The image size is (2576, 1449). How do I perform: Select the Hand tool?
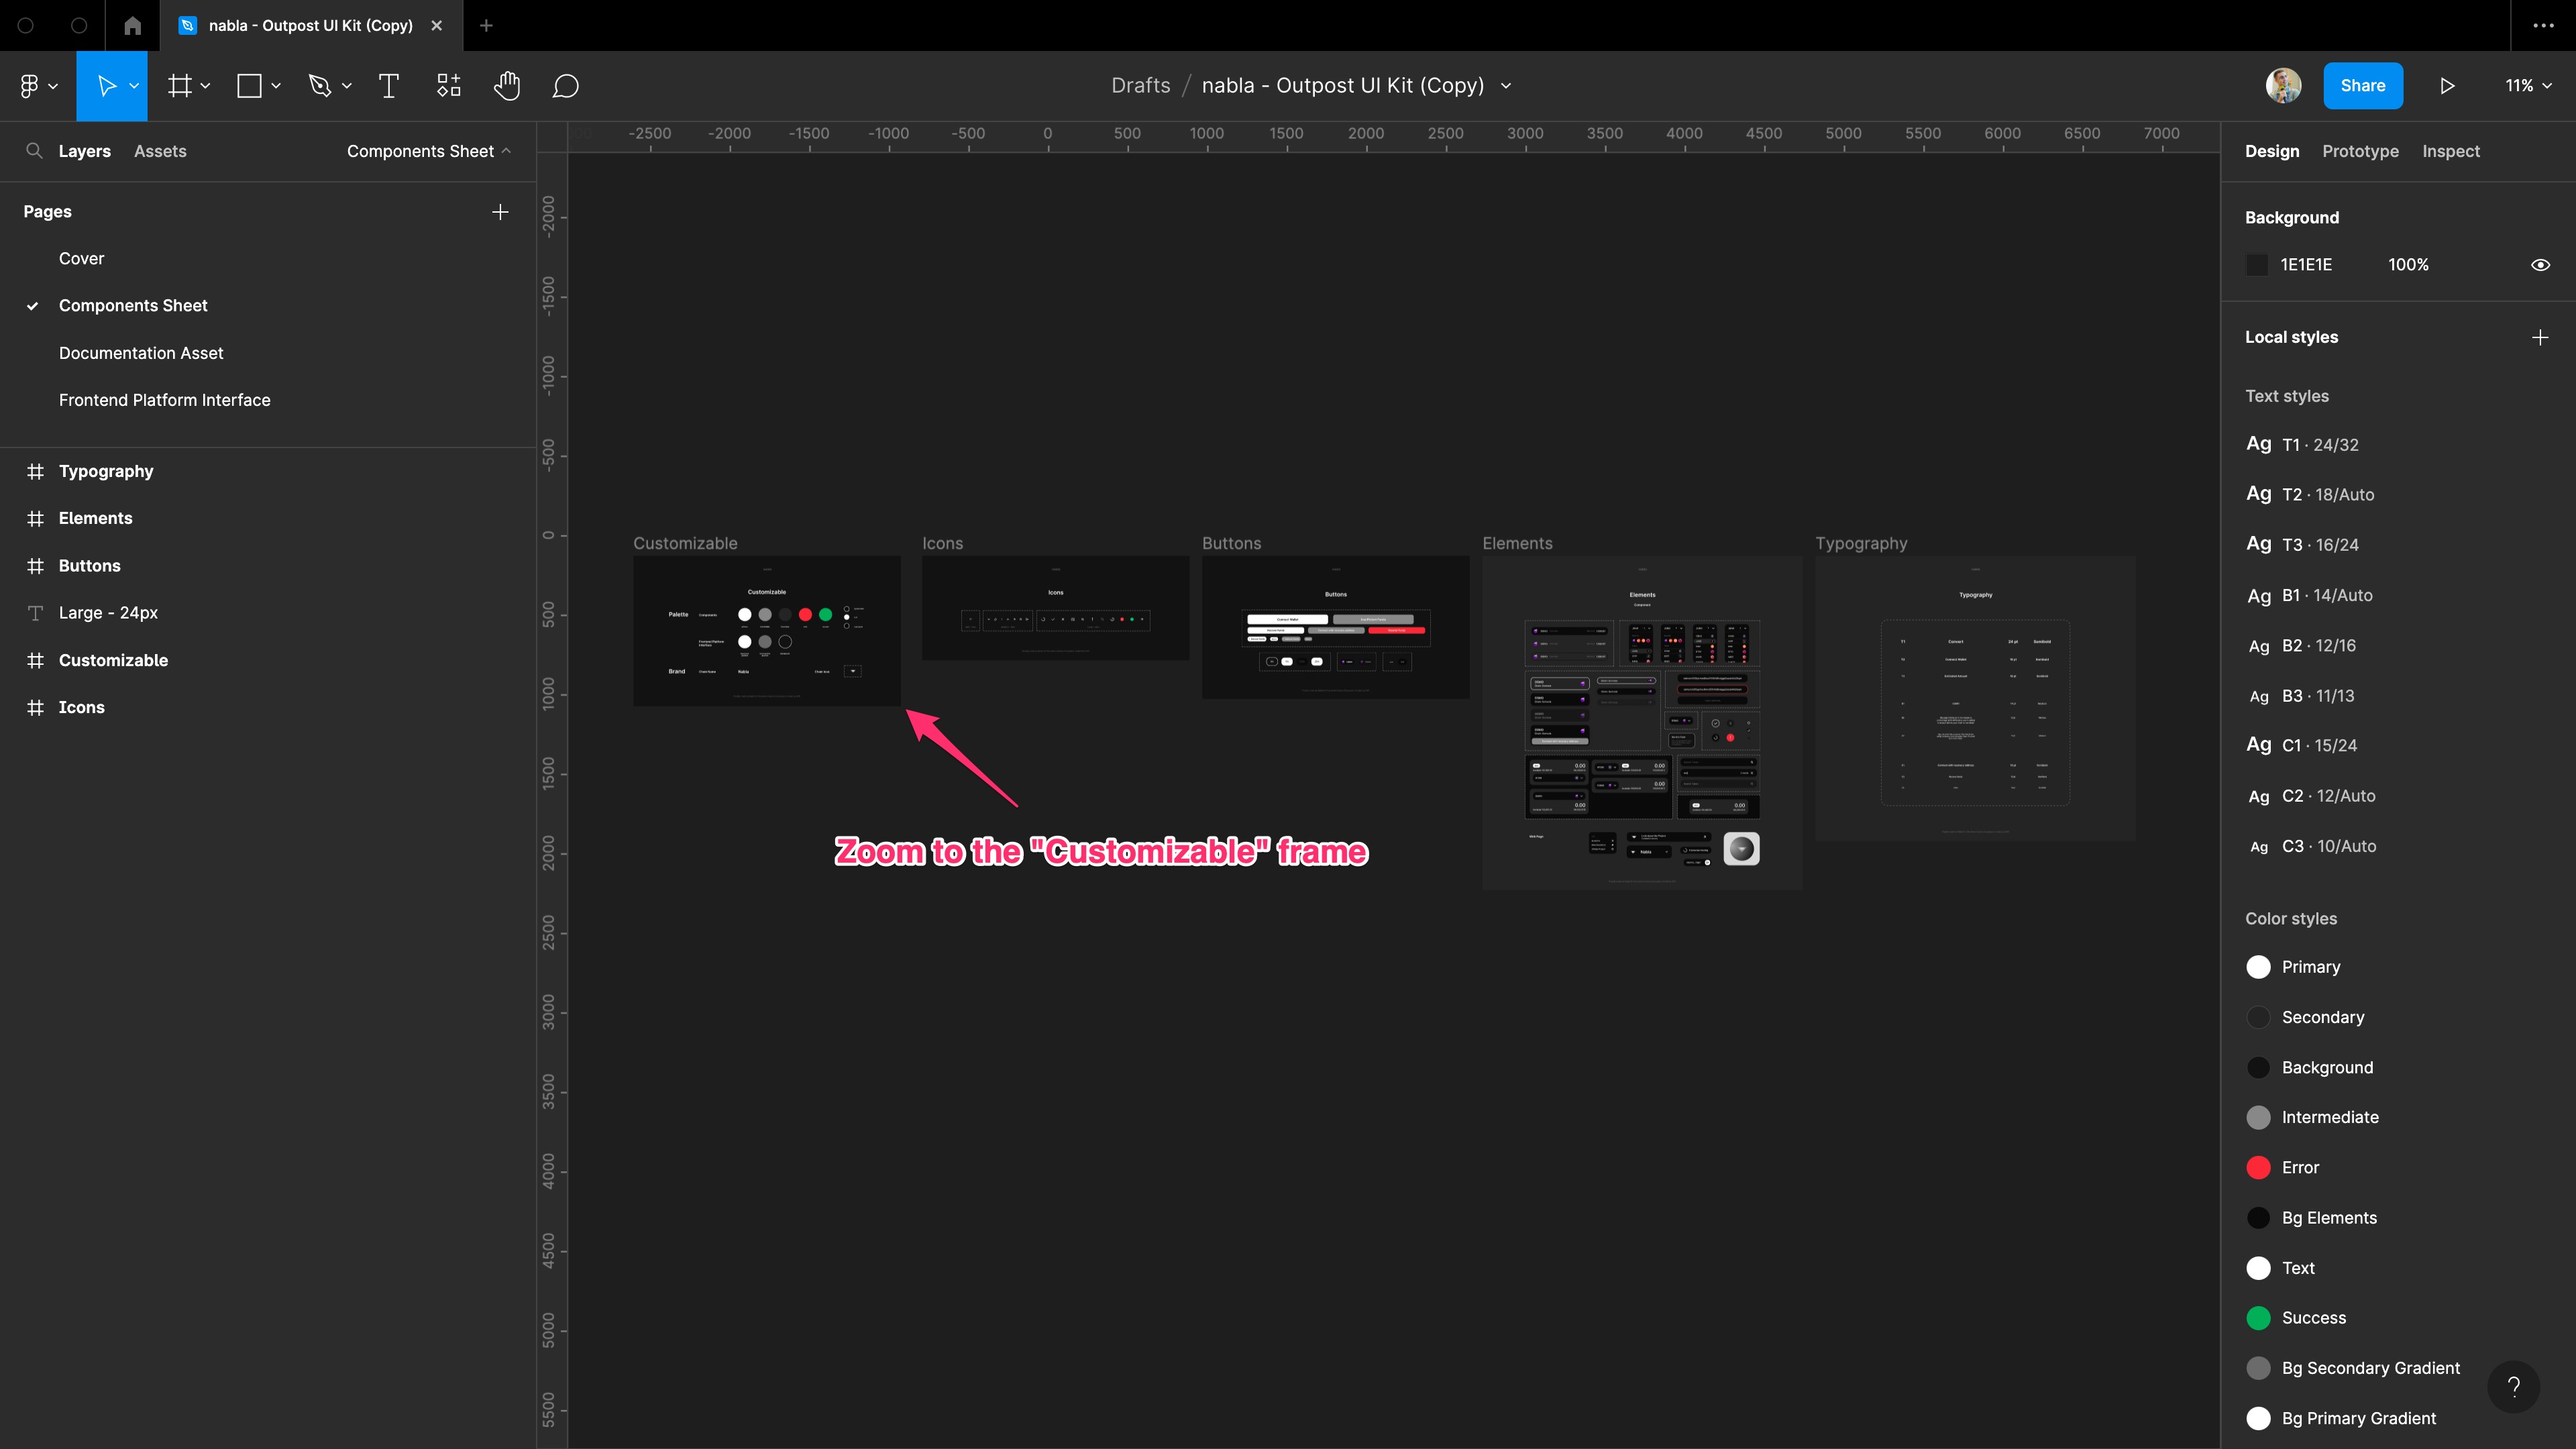click(x=507, y=85)
